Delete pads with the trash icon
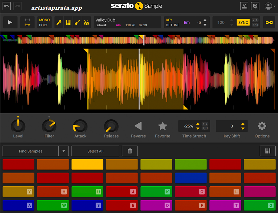 [130, 151]
